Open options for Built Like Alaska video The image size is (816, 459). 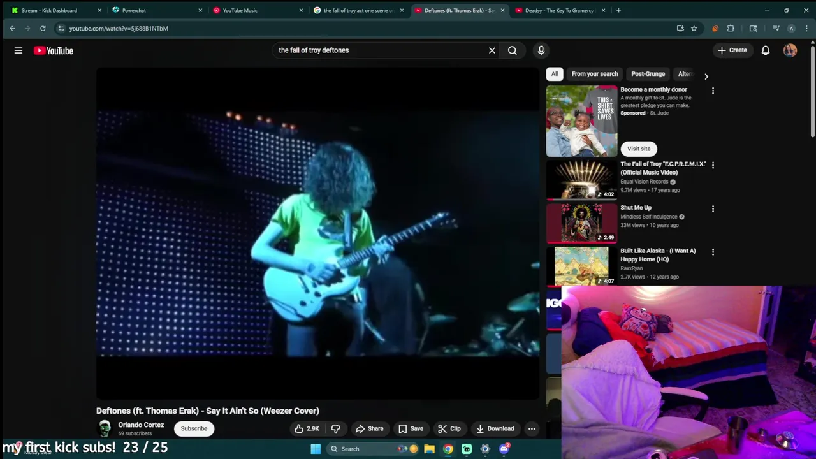pos(713,252)
